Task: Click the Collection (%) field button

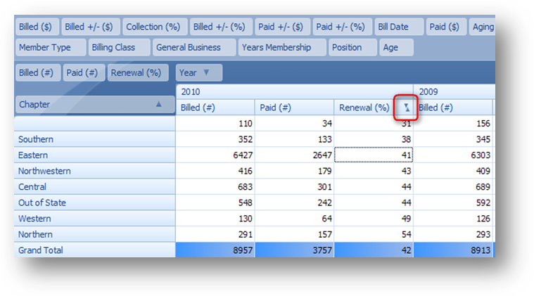Action: click(x=153, y=27)
